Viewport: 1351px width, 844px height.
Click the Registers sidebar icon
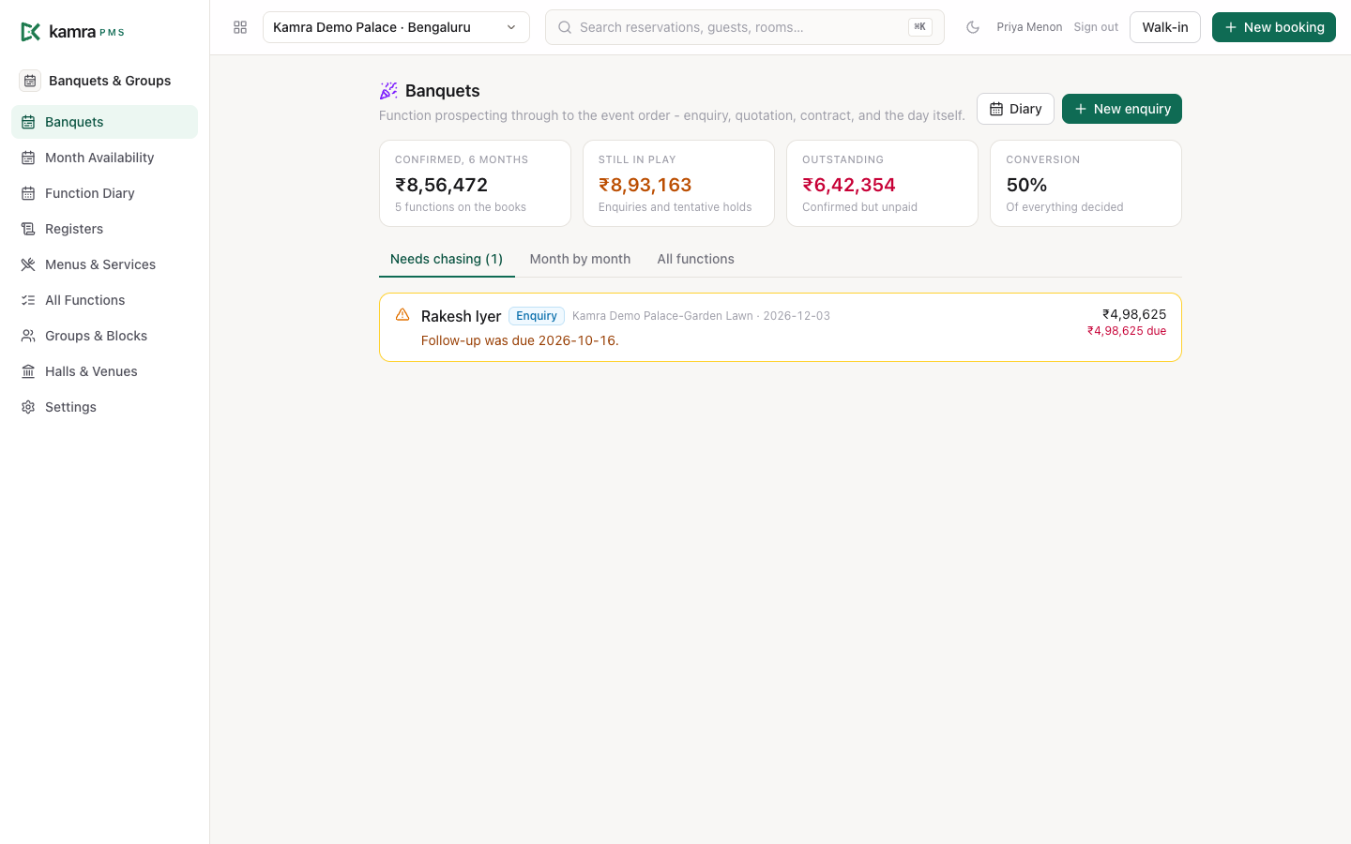click(x=28, y=229)
